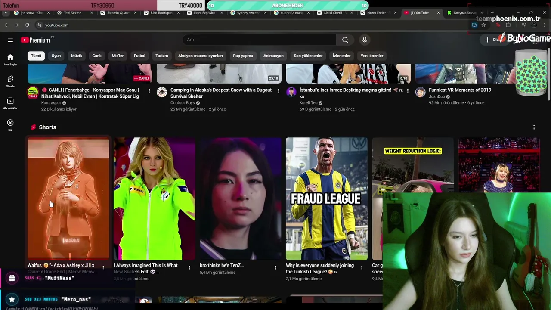Switch to the 'euphoria' browser tab
Image resolution: width=551 pixels, height=310 pixels.
pyautogui.click(x=292, y=13)
